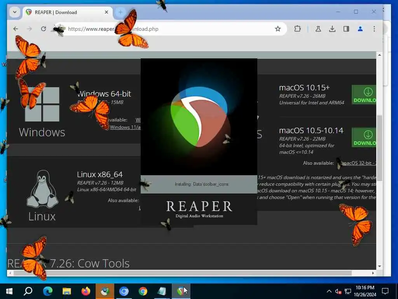The height and width of the screenshot is (299, 398).
Task: Go back using the browser back arrow
Action: click(x=16, y=29)
